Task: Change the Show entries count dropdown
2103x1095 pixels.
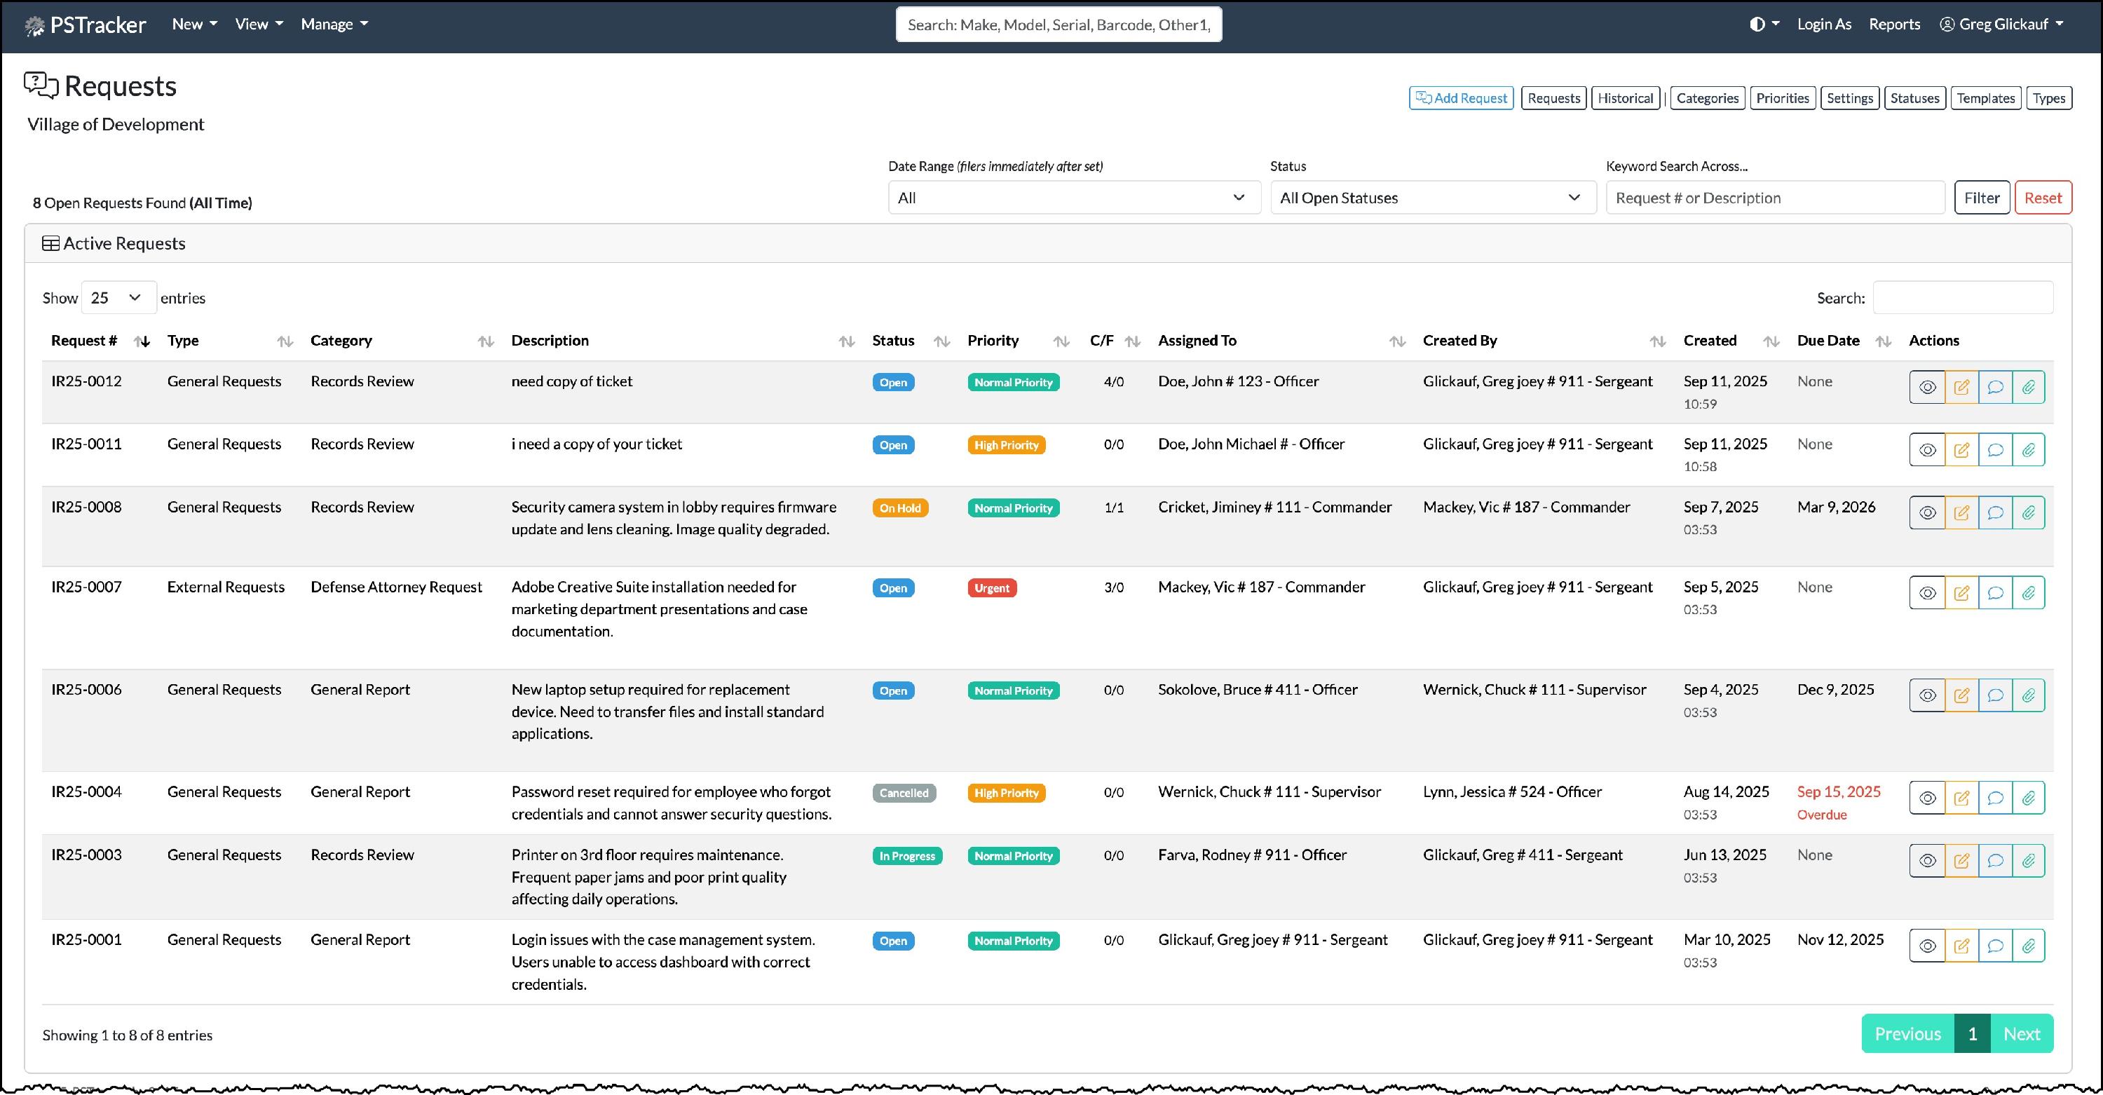Action: click(x=118, y=298)
